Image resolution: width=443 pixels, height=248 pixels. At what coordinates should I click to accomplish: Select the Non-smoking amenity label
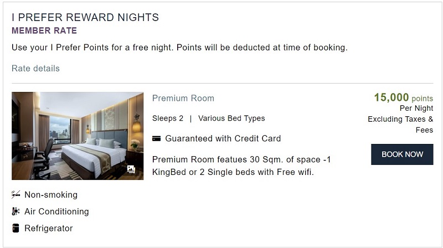[51, 195]
